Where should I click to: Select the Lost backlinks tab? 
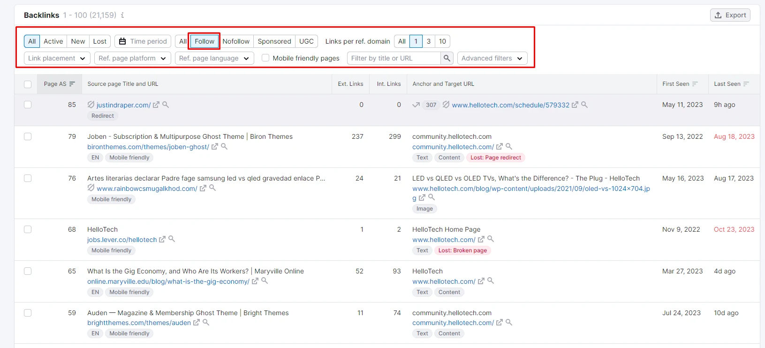[100, 41]
